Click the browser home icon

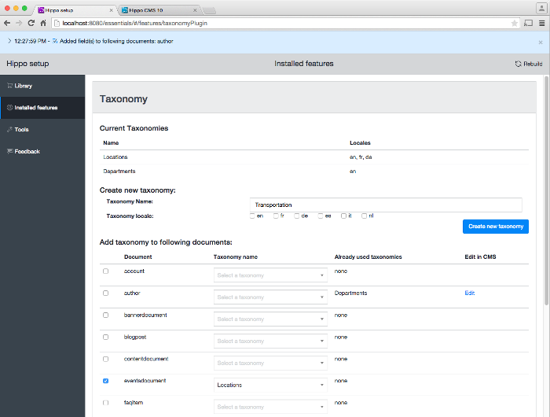(x=43, y=23)
